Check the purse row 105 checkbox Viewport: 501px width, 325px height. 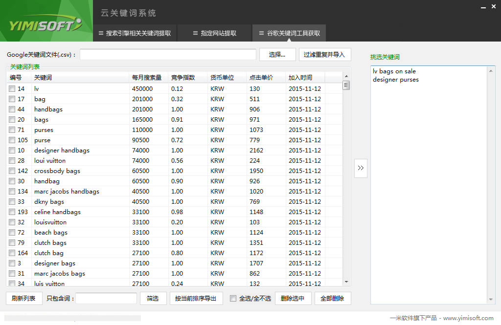pyautogui.click(x=12, y=140)
